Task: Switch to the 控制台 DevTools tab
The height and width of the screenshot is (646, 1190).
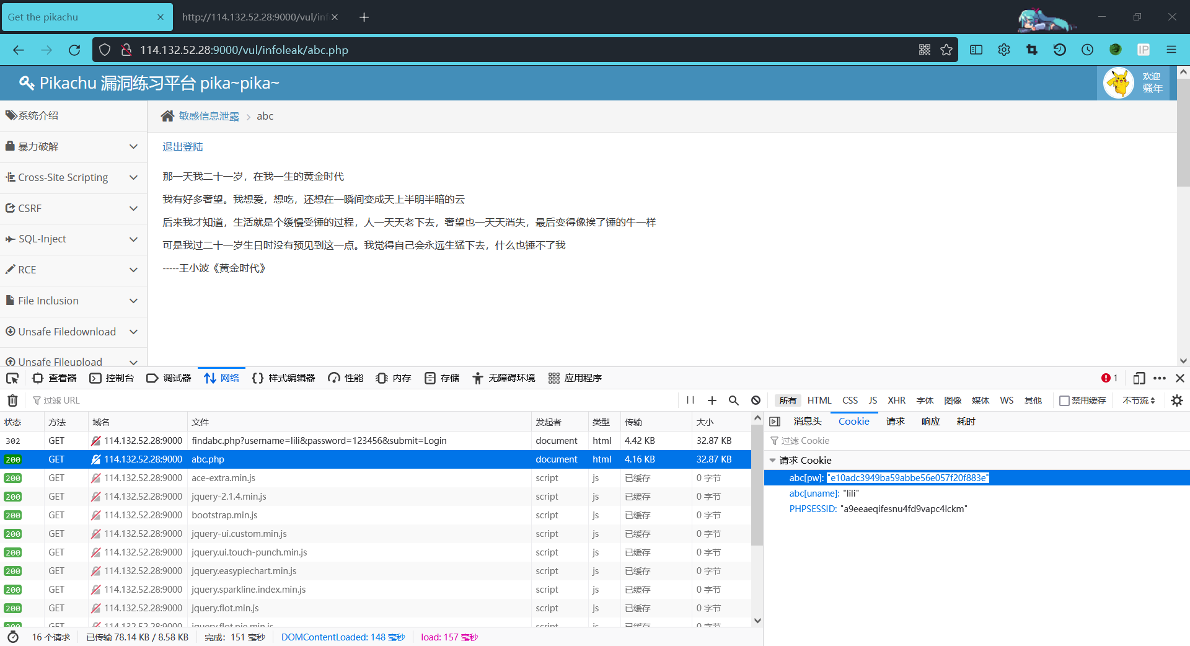Action: [x=112, y=378]
